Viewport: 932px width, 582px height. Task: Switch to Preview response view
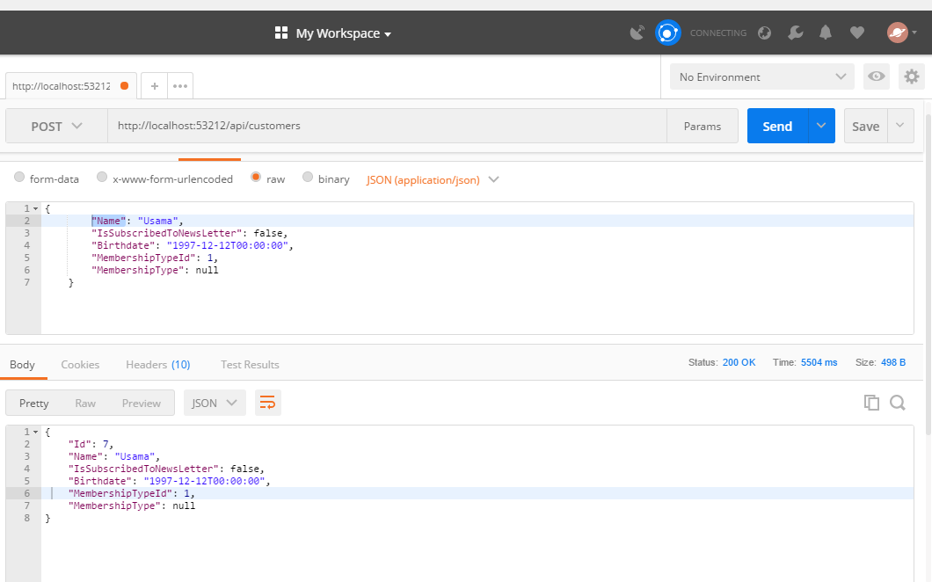point(142,403)
